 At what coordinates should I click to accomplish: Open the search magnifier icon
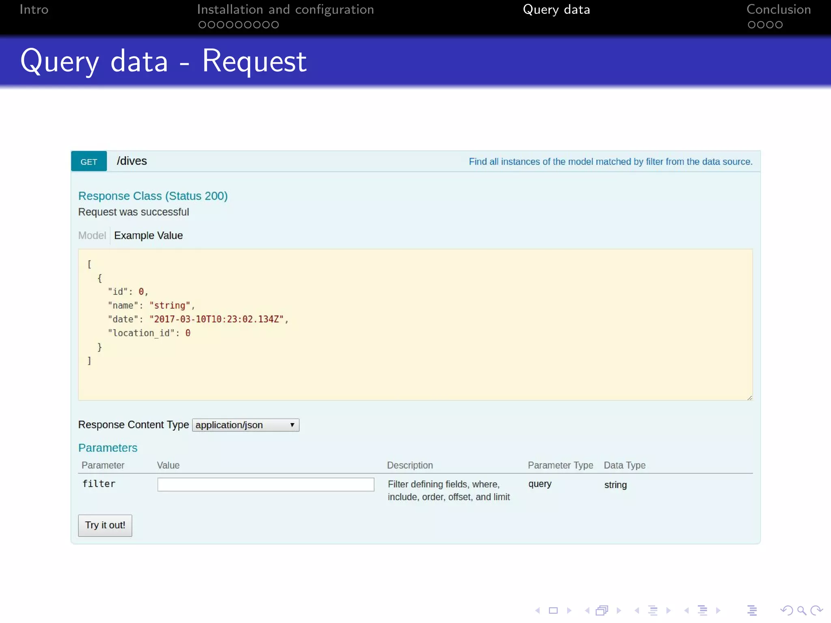click(801, 610)
